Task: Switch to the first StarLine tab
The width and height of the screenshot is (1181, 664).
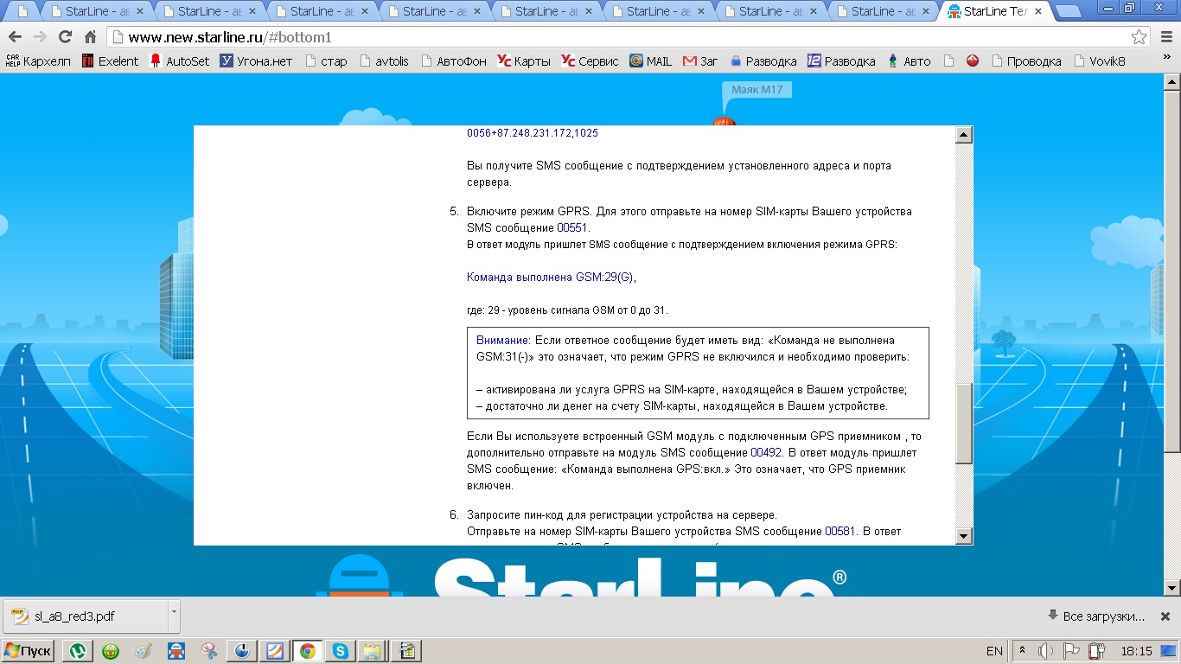Action: (x=95, y=11)
